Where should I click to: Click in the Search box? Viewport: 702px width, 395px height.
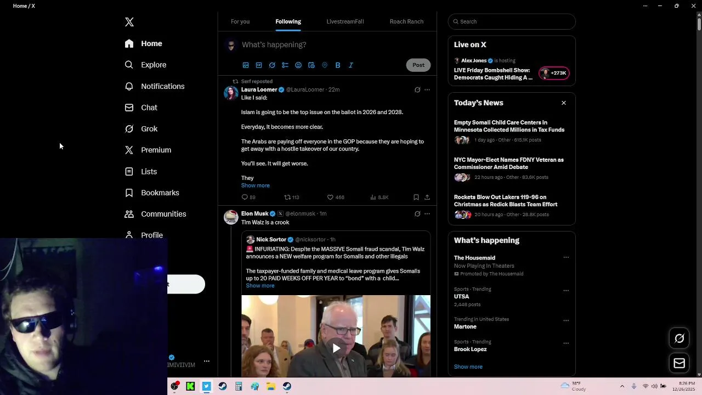[x=512, y=21]
